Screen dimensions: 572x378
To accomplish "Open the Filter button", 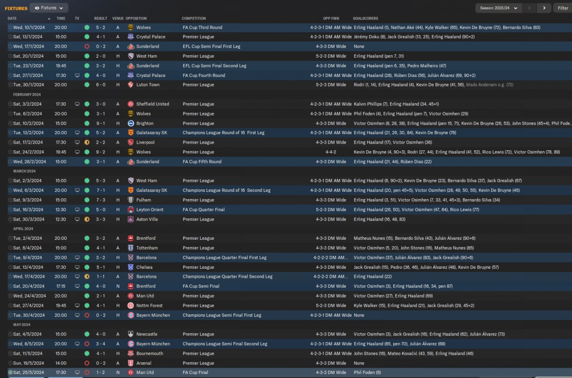I will click(563, 8).
